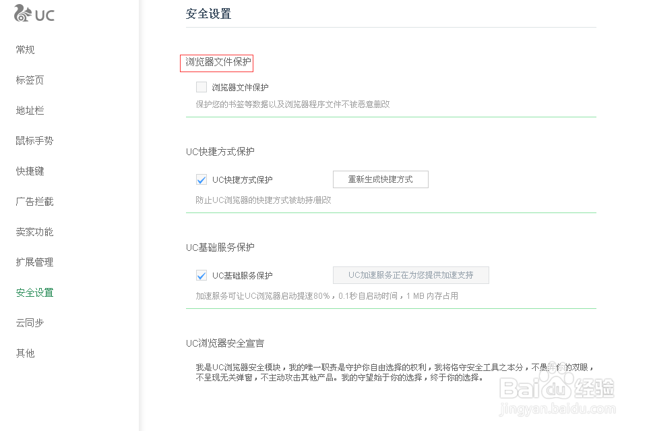Open the 卖家功能 settings
The image size is (651, 431).
(34, 231)
